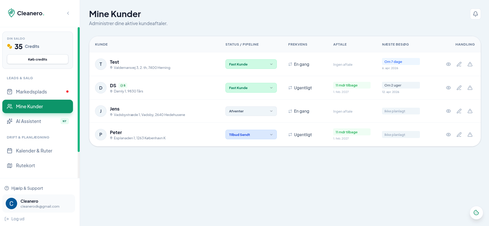
Task: Click the Cleanero logo
Action: (x=26, y=13)
